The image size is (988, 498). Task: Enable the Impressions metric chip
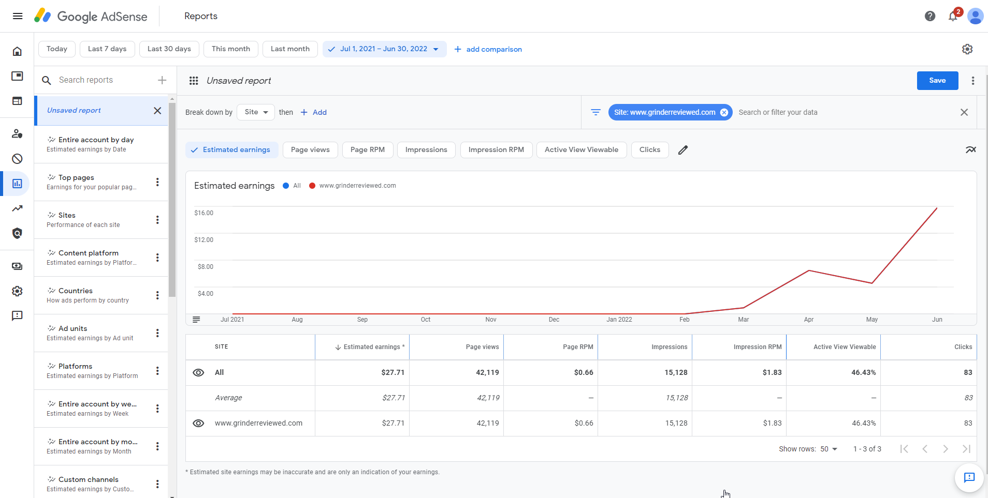426,150
